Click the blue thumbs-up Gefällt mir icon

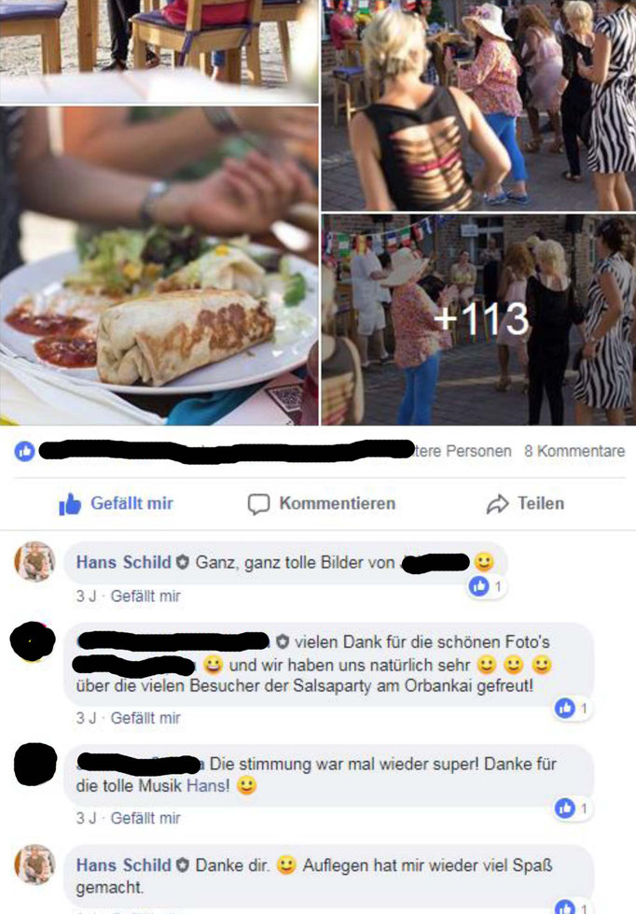click(x=70, y=504)
